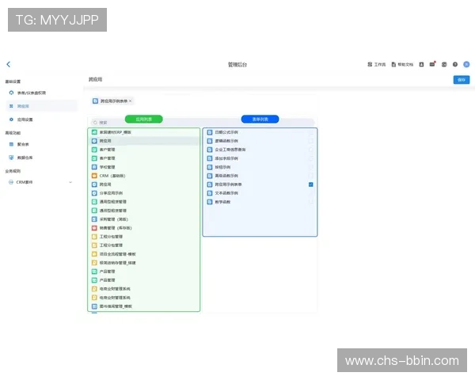Uncheck the 跨应用示例表单 checkbox
Screen dimensions: 475x380
click(311, 184)
